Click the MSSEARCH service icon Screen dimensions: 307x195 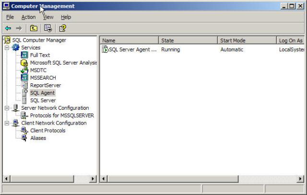point(24,78)
